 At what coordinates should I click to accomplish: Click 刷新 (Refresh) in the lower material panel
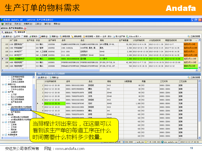tap(53, 77)
